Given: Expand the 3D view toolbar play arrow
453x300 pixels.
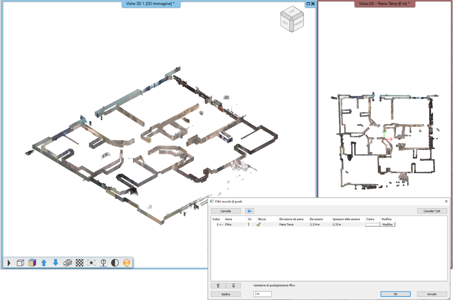Looking at the screenshot, I should click(x=9, y=263).
